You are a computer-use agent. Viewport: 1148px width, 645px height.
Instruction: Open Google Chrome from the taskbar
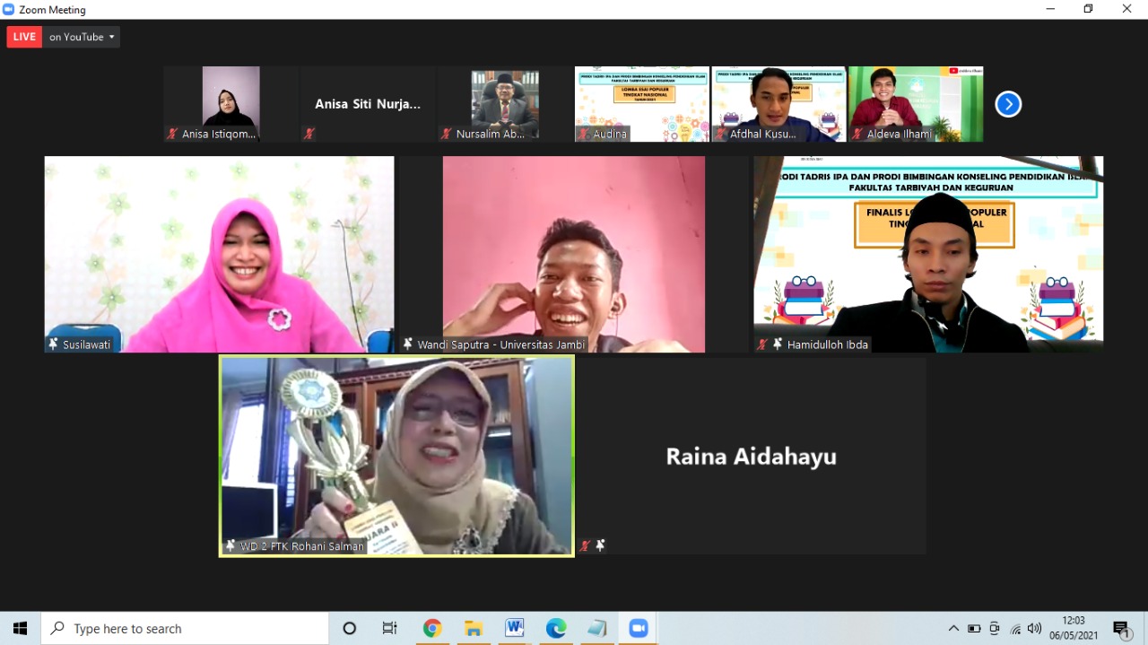[x=432, y=629]
